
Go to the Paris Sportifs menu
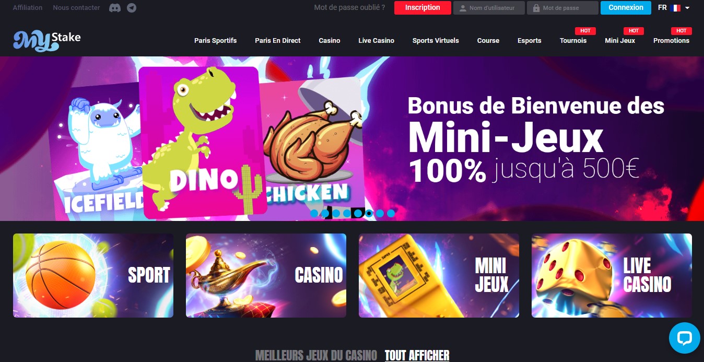coord(215,40)
